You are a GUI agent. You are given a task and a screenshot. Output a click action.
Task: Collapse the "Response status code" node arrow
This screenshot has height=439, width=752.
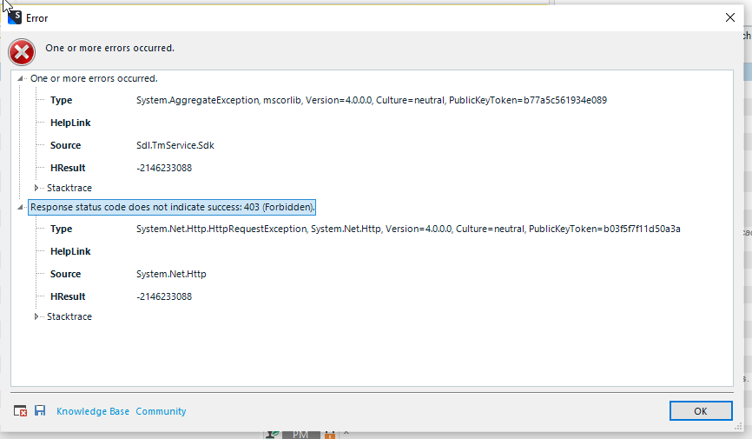(21, 207)
